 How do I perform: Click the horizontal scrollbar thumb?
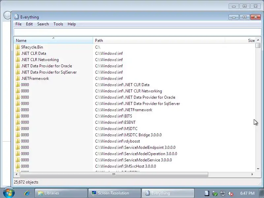pyautogui.click(x=114, y=174)
